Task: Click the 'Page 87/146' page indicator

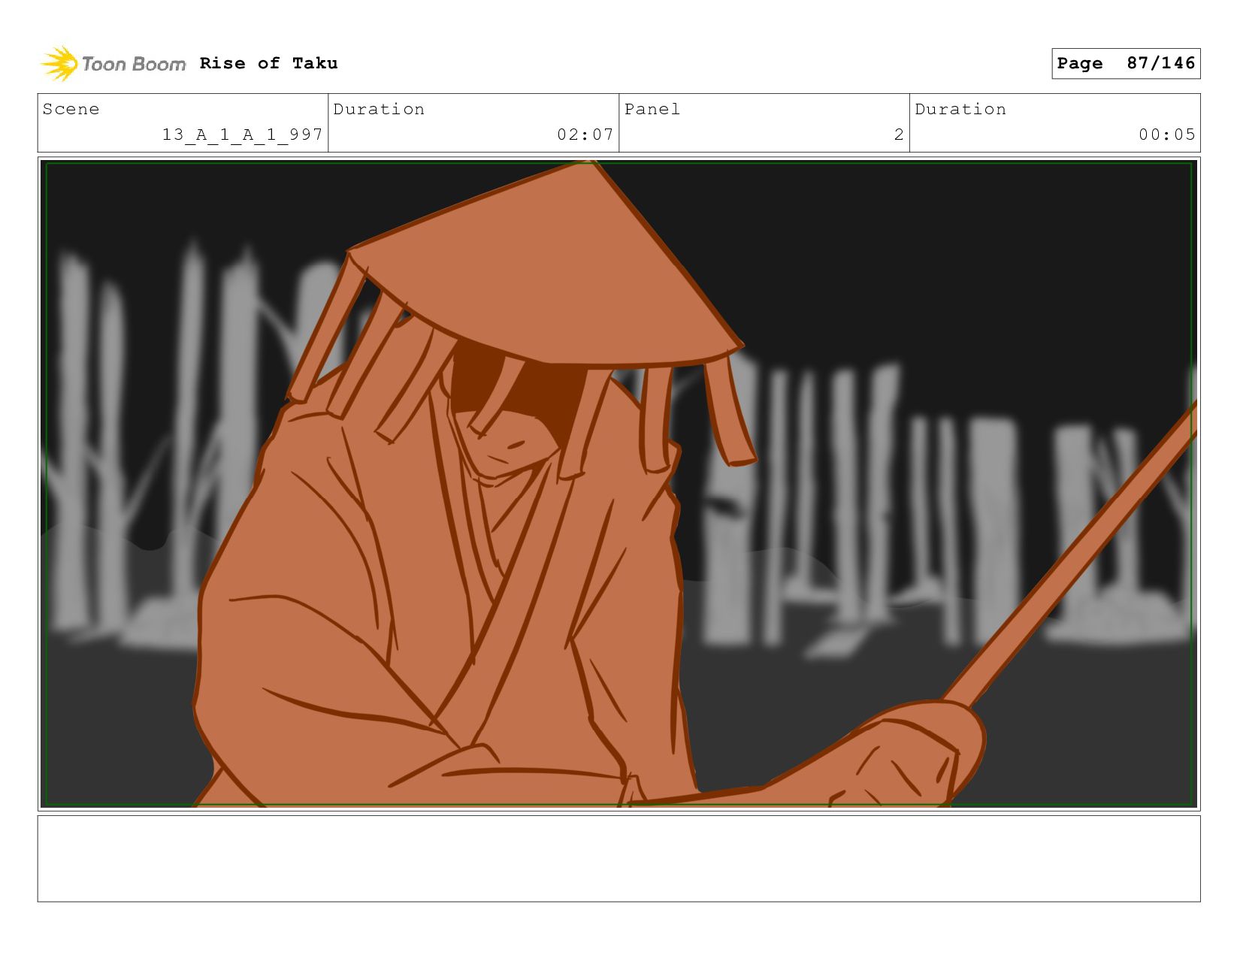Action: (x=1126, y=63)
